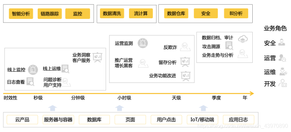Click the chart magnifier icon beside 反欺诈
Viewport: 291px width, 132px height.
[x=186, y=47]
